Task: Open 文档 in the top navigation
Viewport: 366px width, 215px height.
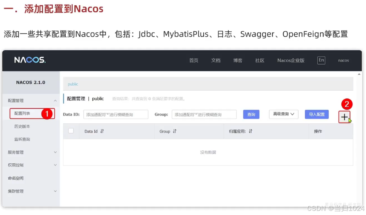Action: coord(216,60)
